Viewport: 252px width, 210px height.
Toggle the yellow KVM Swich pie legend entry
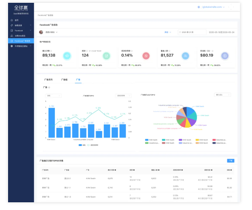(202, 140)
